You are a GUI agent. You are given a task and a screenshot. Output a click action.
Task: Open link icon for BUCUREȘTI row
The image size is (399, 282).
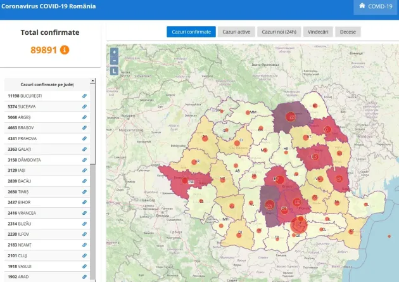tap(84, 96)
